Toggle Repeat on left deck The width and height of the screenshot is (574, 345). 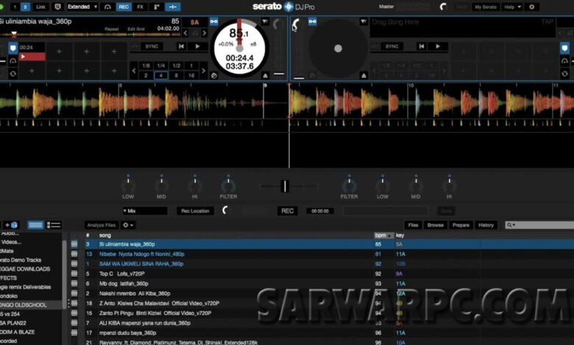coord(112,29)
